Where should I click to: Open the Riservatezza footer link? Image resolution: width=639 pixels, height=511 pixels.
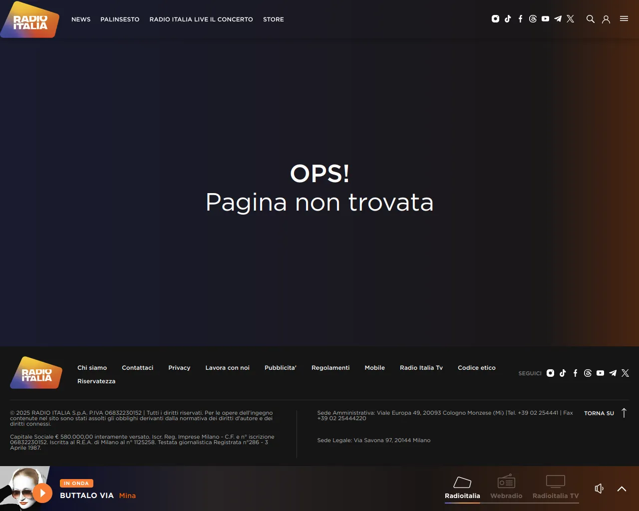coord(96,381)
